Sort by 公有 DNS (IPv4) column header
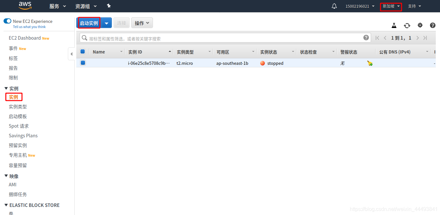The width and height of the screenshot is (440, 215). [395, 52]
